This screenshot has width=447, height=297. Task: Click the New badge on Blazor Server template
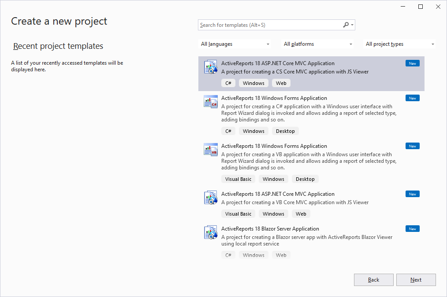point(413,229)
